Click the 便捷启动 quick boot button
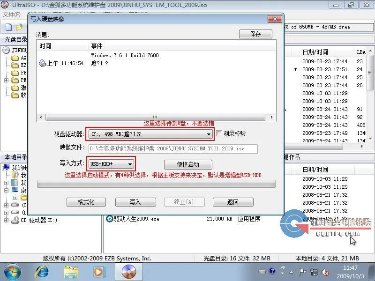Image resolution: width=375 pixels, height=281 pixels. (187, 164)
